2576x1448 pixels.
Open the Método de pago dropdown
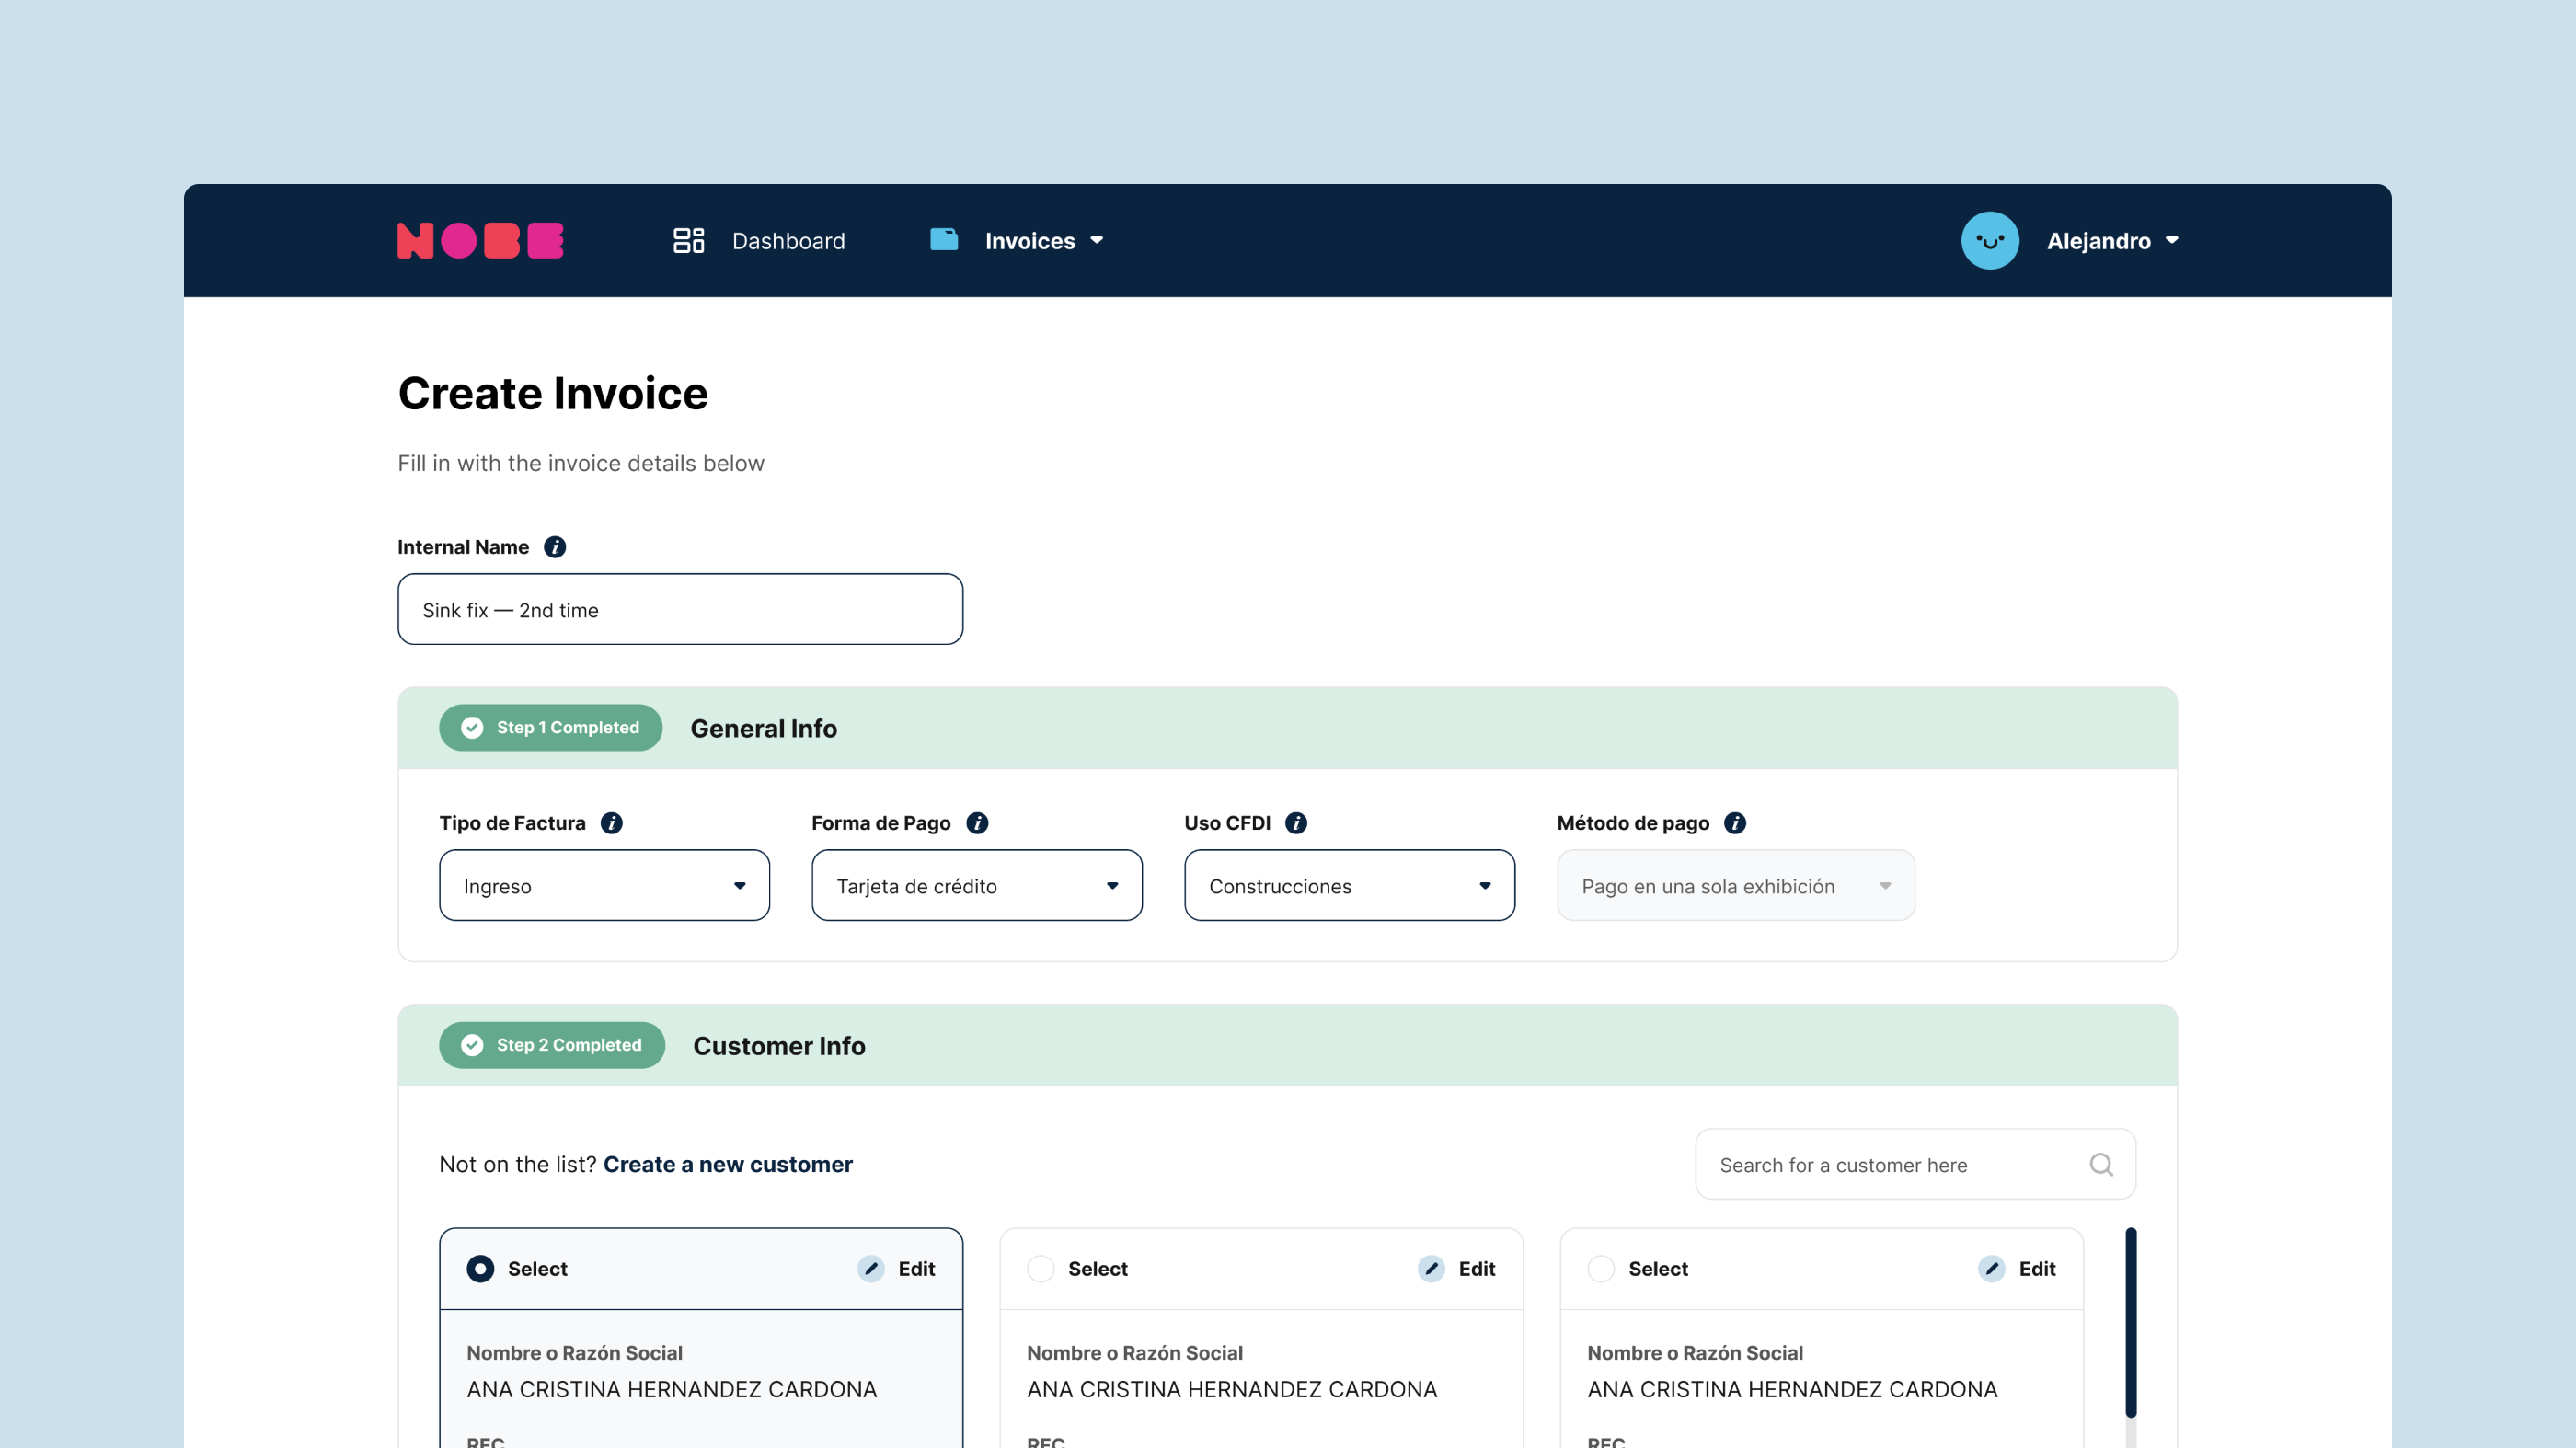point(1736,886)
